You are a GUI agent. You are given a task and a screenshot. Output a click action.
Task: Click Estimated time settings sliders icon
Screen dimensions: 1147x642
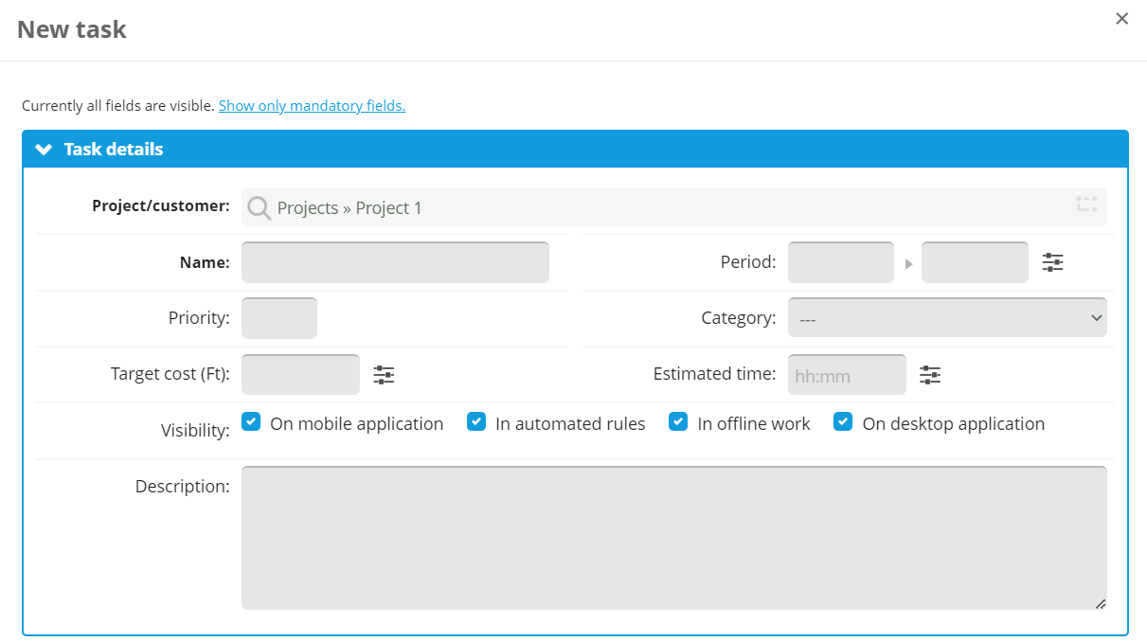click(930, 375)
